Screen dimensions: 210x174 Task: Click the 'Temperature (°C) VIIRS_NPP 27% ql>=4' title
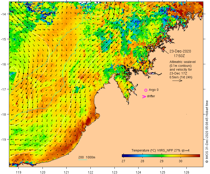[161, 150]
